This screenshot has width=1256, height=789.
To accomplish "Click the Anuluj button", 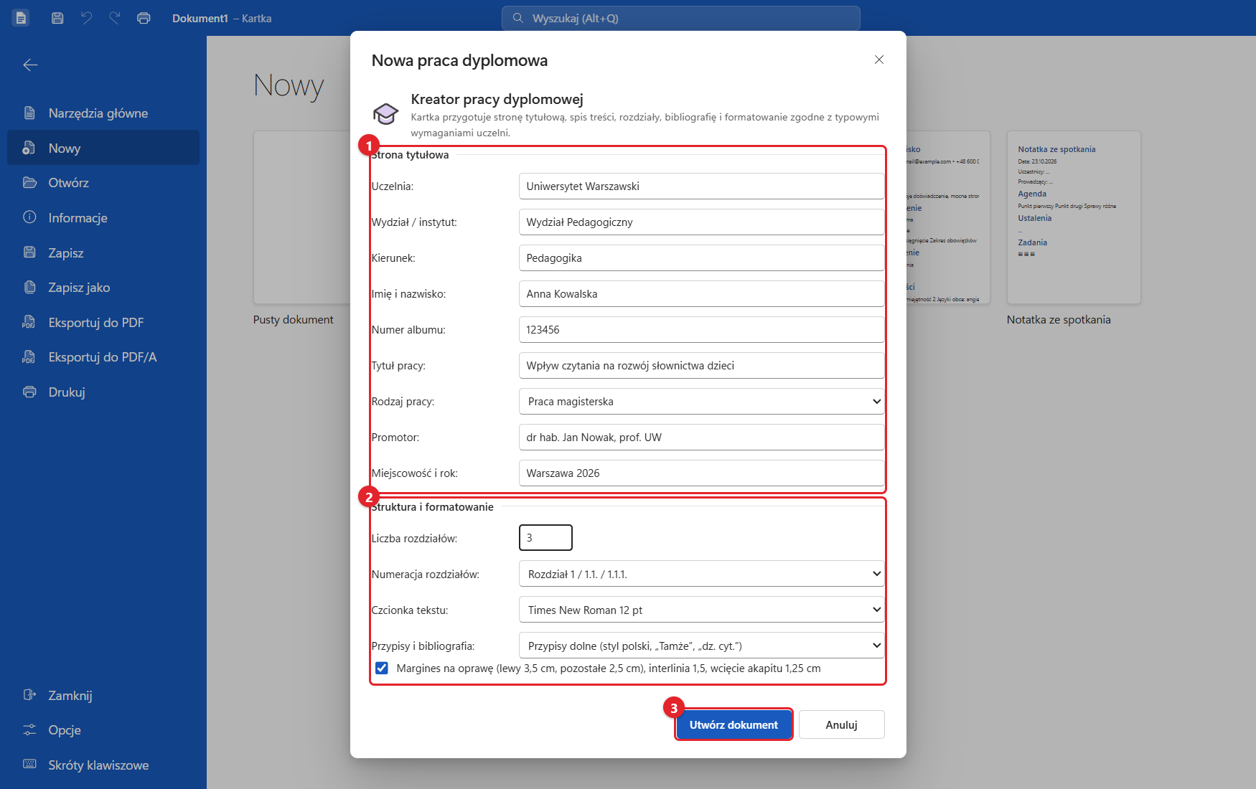I will (x=841, y=724).
